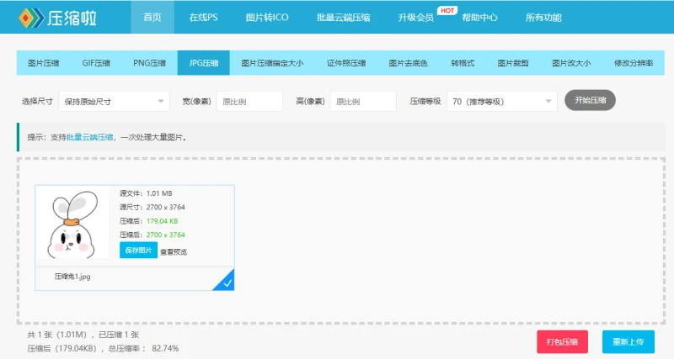Open the 图片压缩指定大小 tab
This screenshot has width=674, height=359.
coord(272,63)
